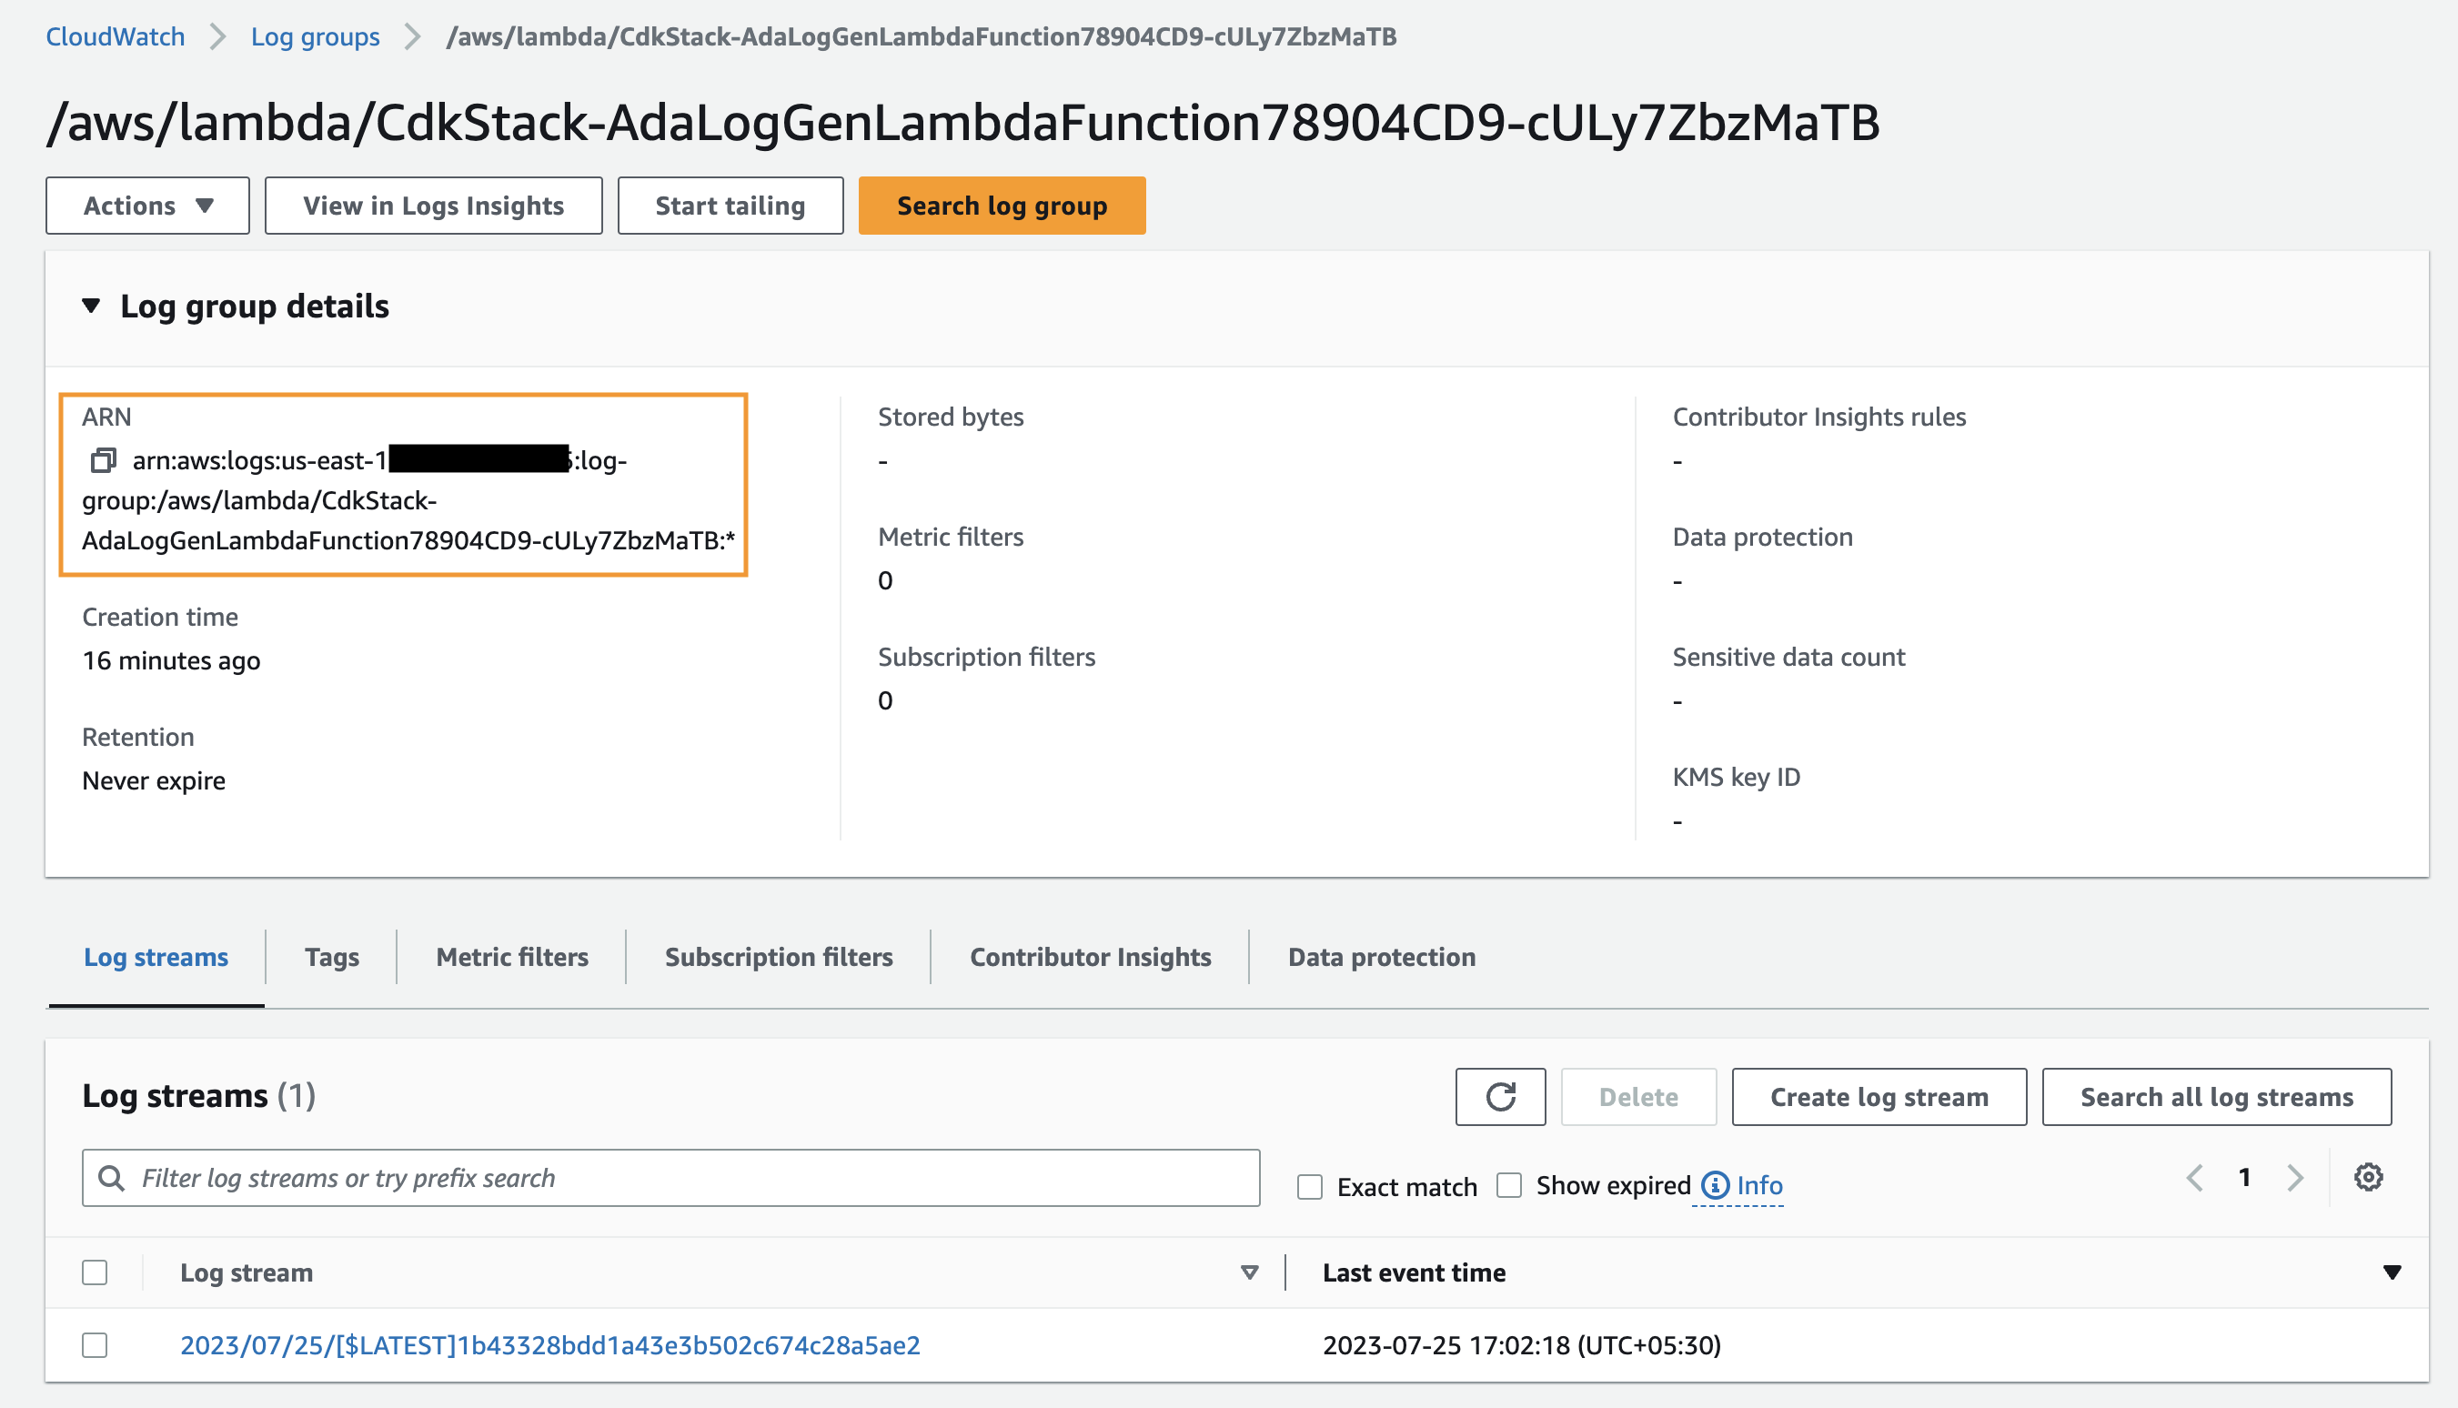This screenshot has height=1408, width=2458.
Task: Copy the ARN using the copy icon
Action: (103, 460)
